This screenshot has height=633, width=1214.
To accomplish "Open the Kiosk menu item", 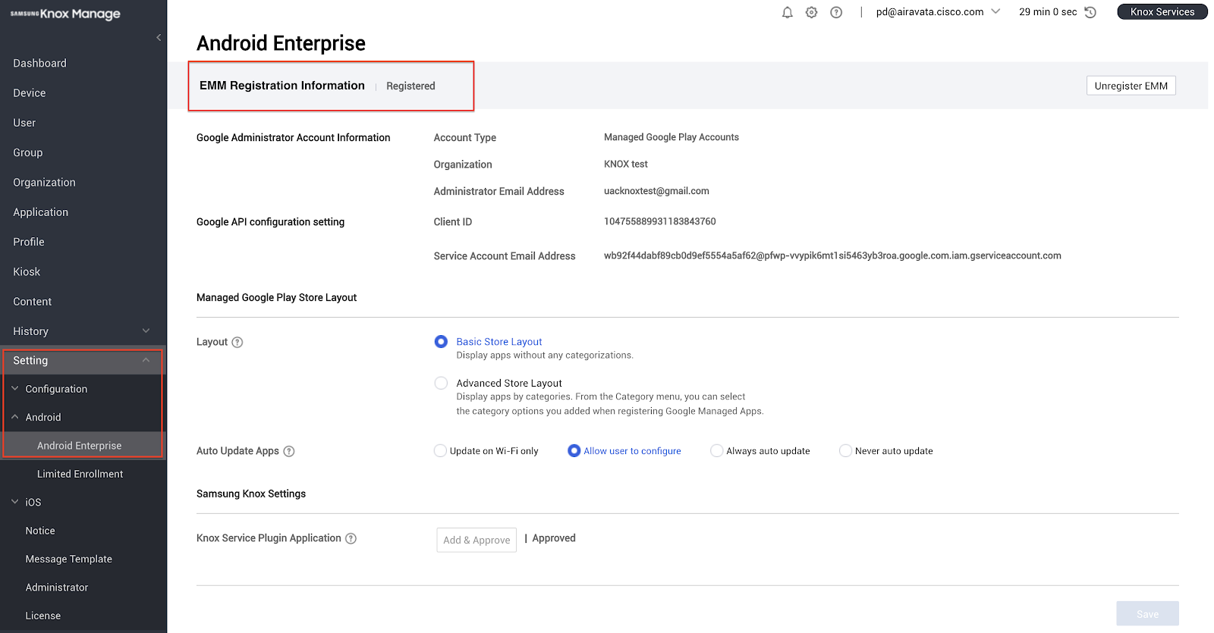I will tap(27, 271).
